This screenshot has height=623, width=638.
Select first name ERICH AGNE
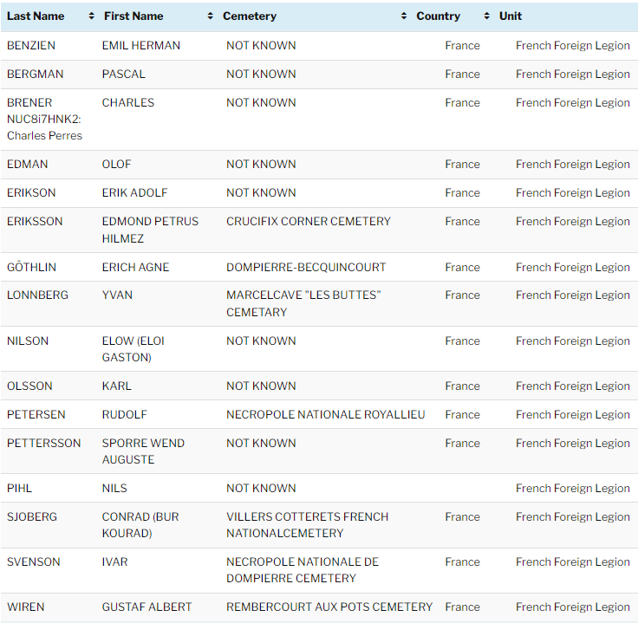click(135, 267)
